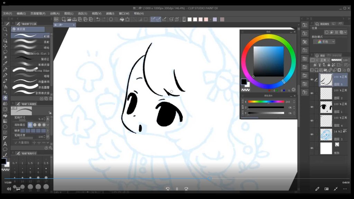Hide the 纸张 paper layer
The image size is (354, 199).
pyautogui.click(x=312, y=148)
